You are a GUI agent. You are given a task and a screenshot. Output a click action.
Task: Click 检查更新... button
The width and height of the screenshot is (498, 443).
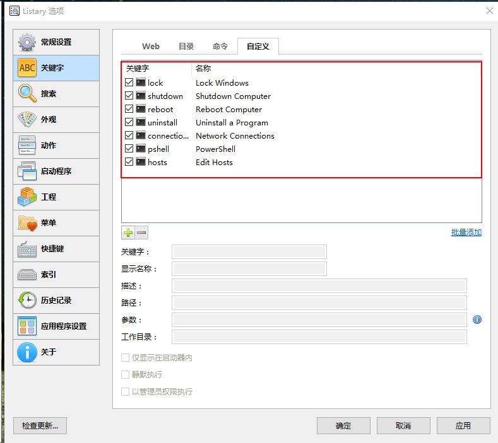(x=40, y=425)
